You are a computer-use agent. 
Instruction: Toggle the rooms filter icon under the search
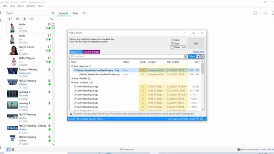(x=24, y=19)
